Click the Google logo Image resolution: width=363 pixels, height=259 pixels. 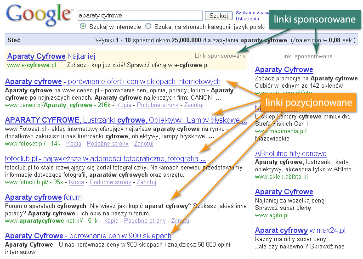click(x=39, y=15)
